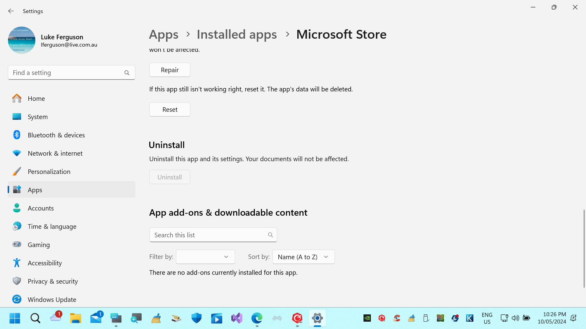Open the notification bell in the tray
Viewport: 586px width, 329px height.
coord(573,318)
